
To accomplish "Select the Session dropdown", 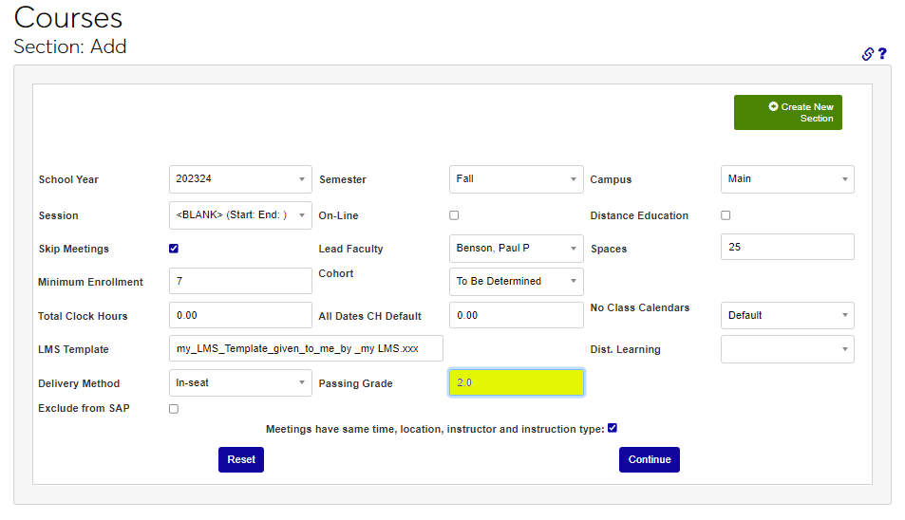I will tap(240, 215).
